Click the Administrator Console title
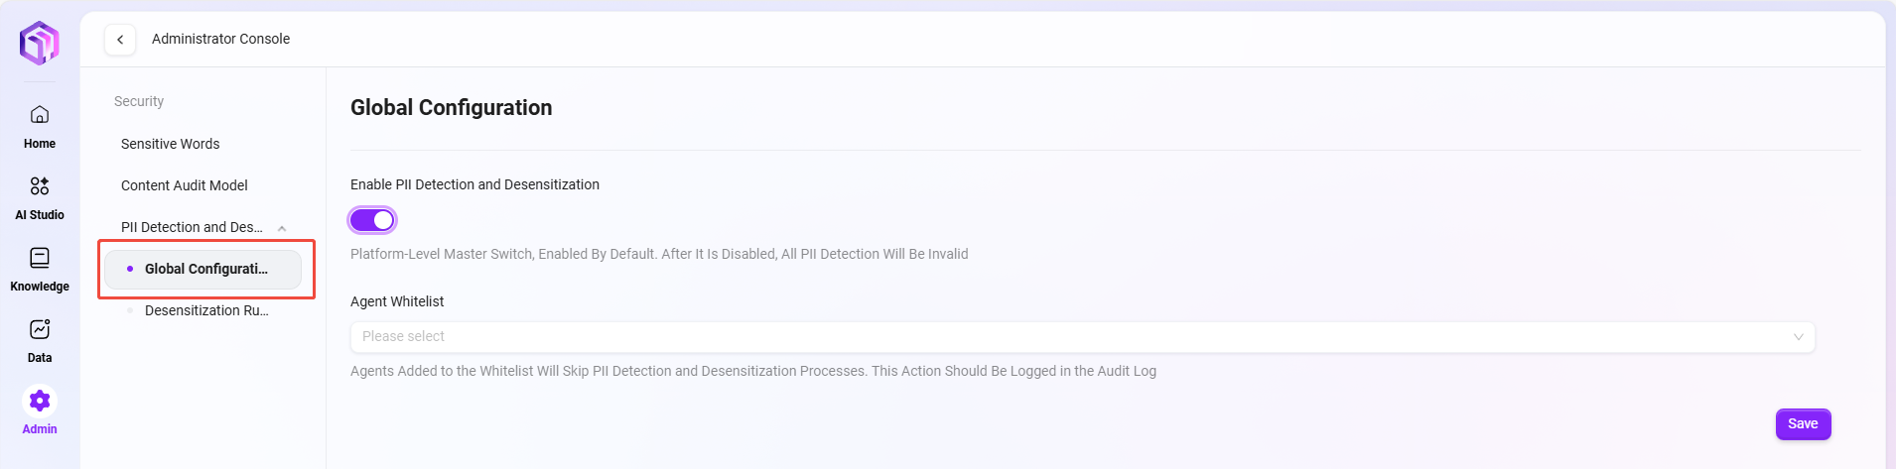Image resolution: width=1896 pixels, height=469 pixels. pos(220,39)
